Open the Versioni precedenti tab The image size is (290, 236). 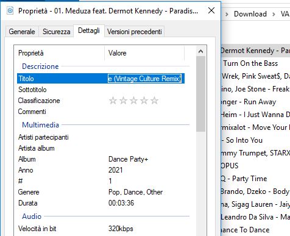coord(135,32)
